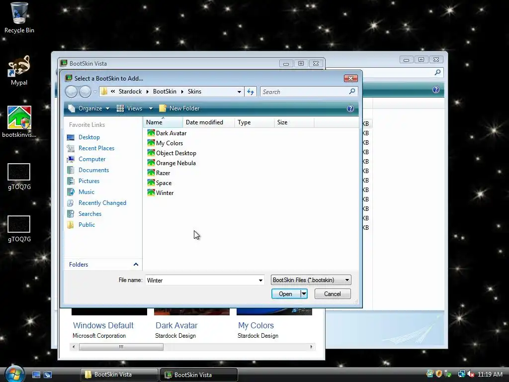The image size is (509, 382).
Task: Go to Music in Favorite Links
Action: pyautogui.click(x=86, y=192)
